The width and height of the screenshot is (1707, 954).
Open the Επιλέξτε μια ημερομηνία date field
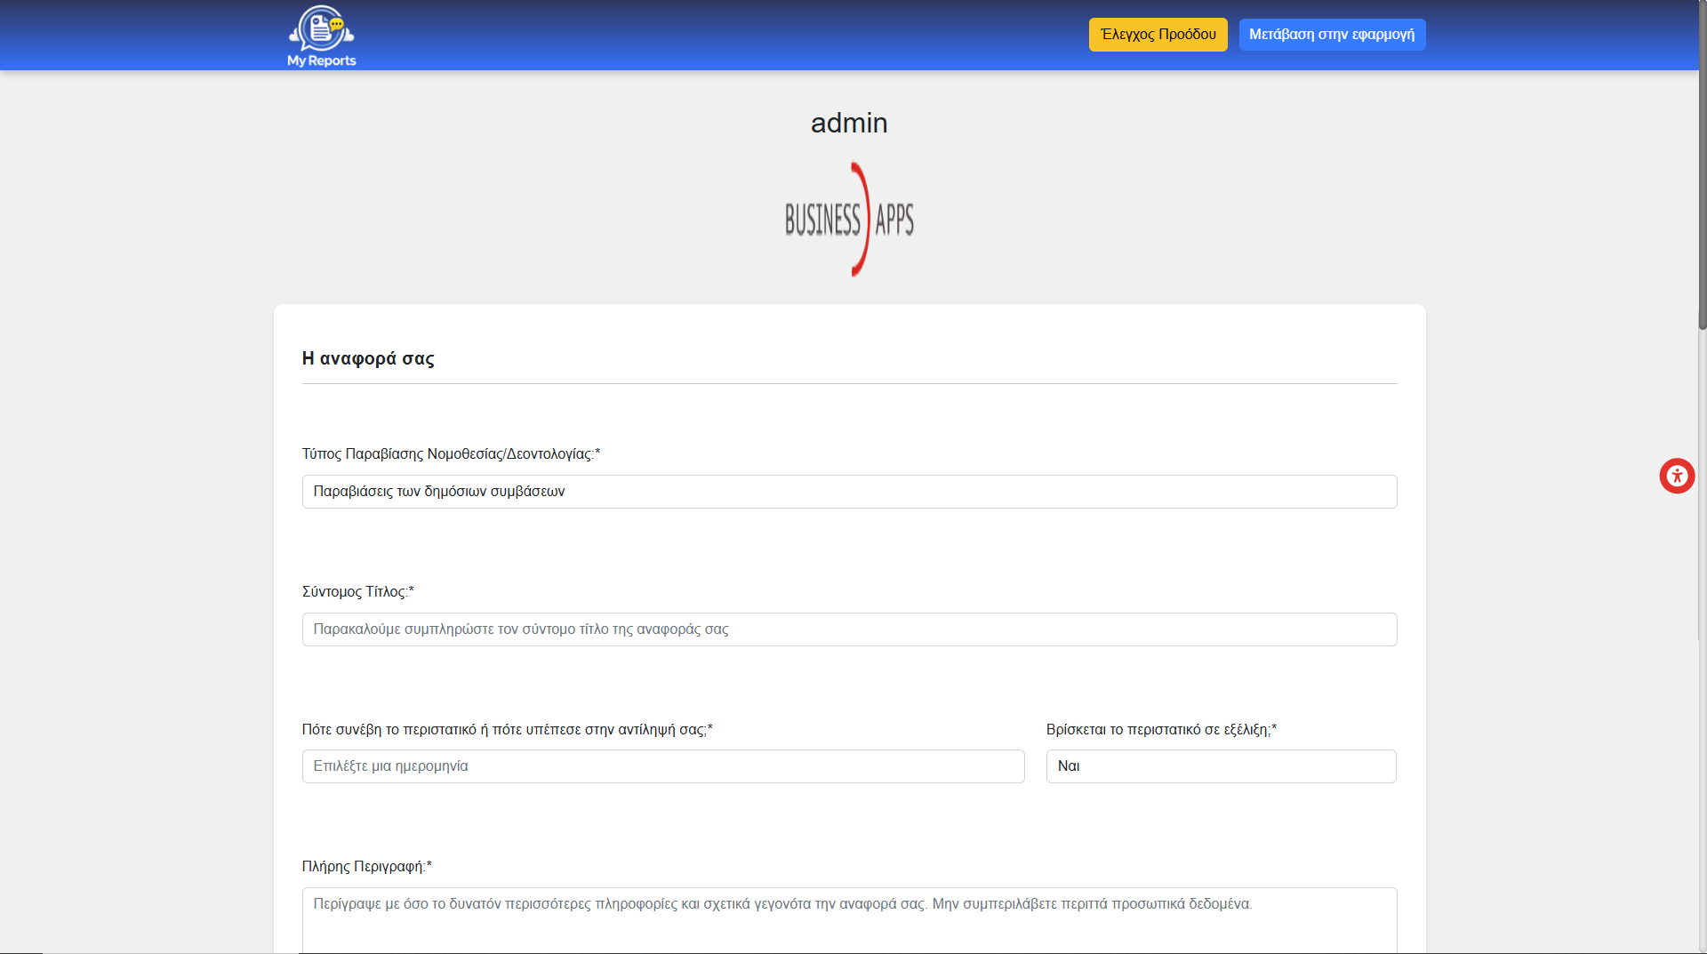pos(663,766)
